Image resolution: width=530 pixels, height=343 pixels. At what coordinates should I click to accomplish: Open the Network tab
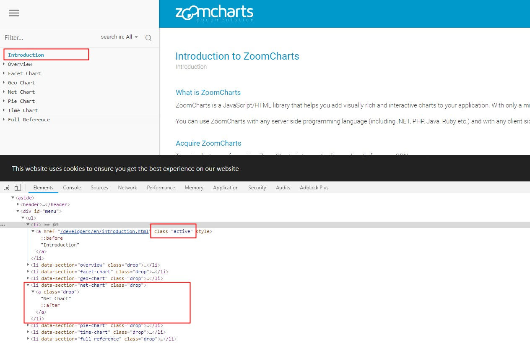point(127,188)
